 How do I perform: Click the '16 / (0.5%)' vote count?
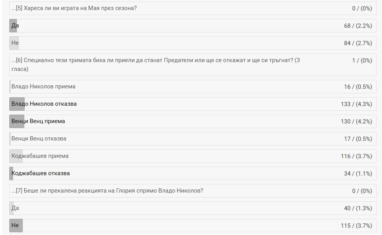coord(358,86)
